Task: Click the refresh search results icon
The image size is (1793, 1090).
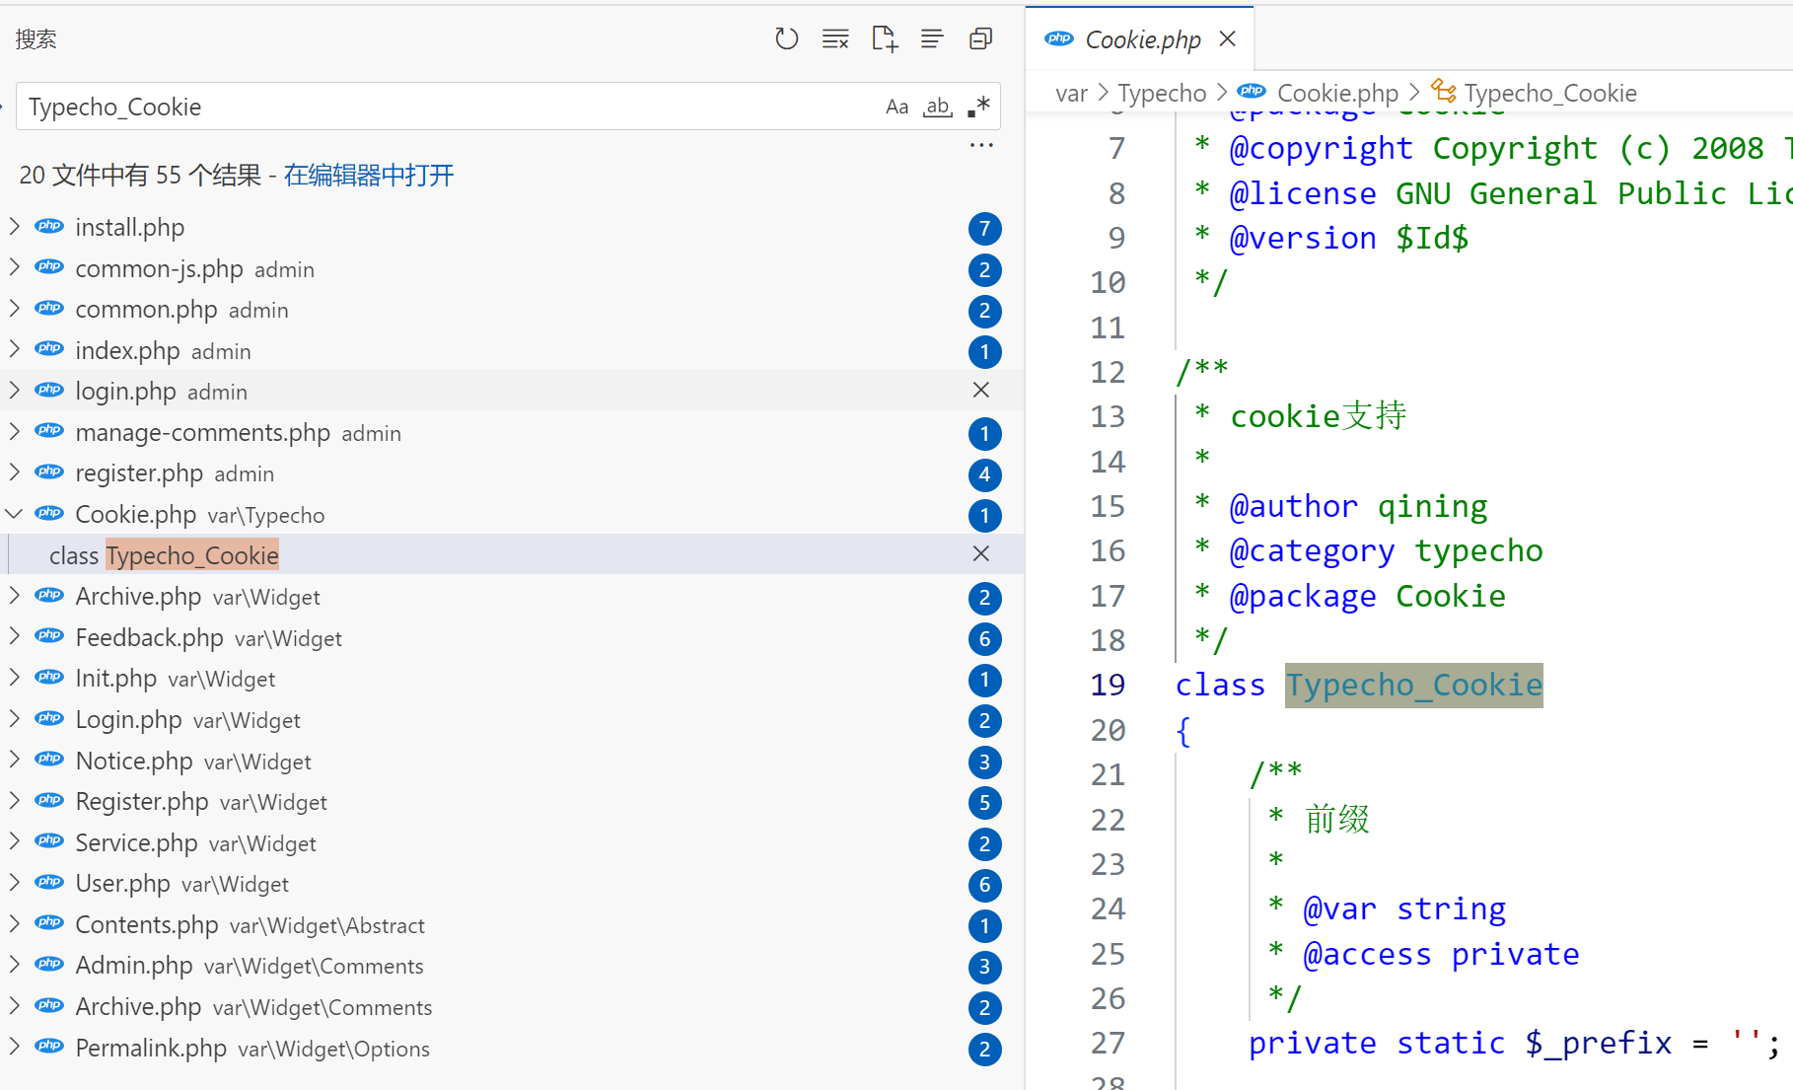Action: coord(786,39)
